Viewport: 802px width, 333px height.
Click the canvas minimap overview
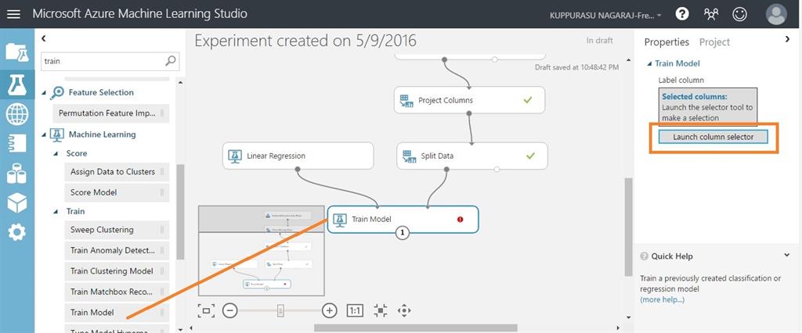pos(262,250)
